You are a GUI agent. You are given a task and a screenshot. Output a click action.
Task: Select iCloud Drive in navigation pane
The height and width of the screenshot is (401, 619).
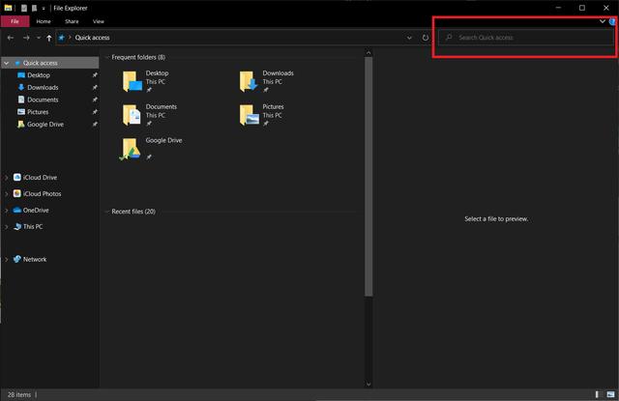(40, 178)
